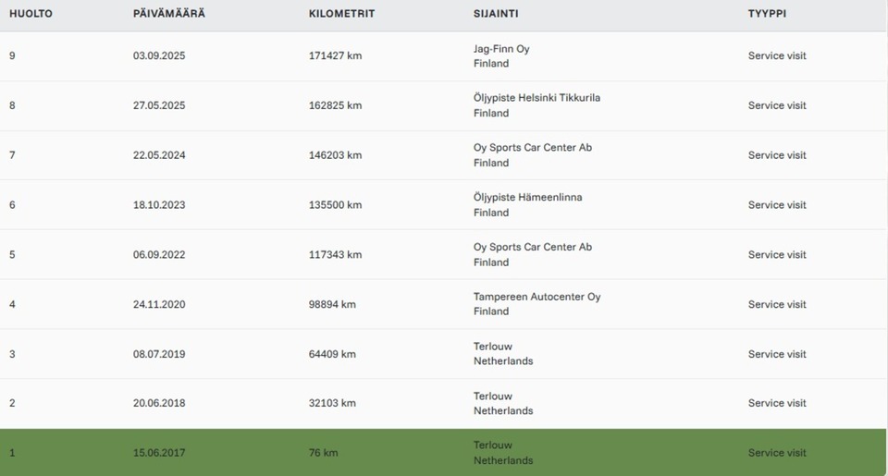Viewport: 888px width, 476px height.
Task: Click the HUOLTO column header
Action: coord(31,14)
